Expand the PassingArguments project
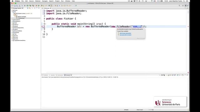Image resolution: width=200 pixels, height=112 pixels. click(x=12, y=28)
